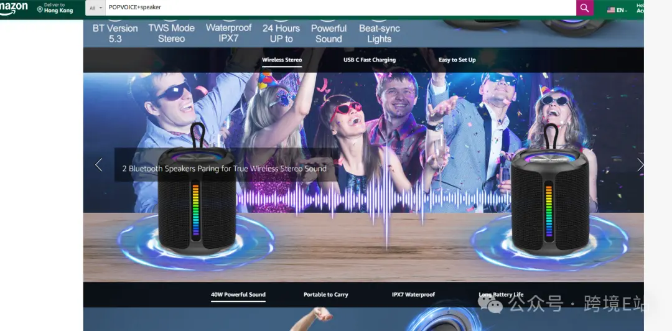Open the Account menu in the header
672x331 pixels.
(640, 8)
